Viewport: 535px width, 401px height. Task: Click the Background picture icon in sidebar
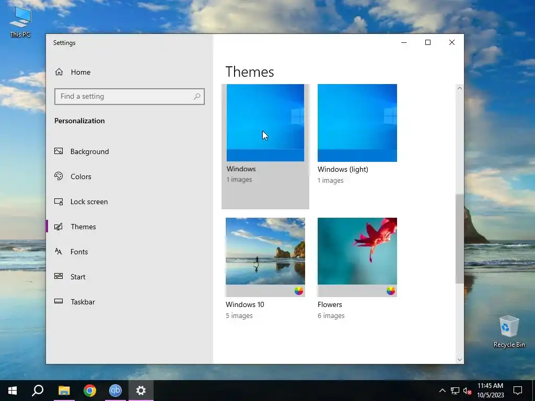click(59, 151)
